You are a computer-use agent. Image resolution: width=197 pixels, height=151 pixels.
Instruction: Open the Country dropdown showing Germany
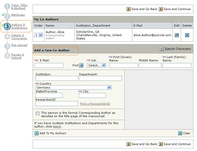(x=73, y=88)
